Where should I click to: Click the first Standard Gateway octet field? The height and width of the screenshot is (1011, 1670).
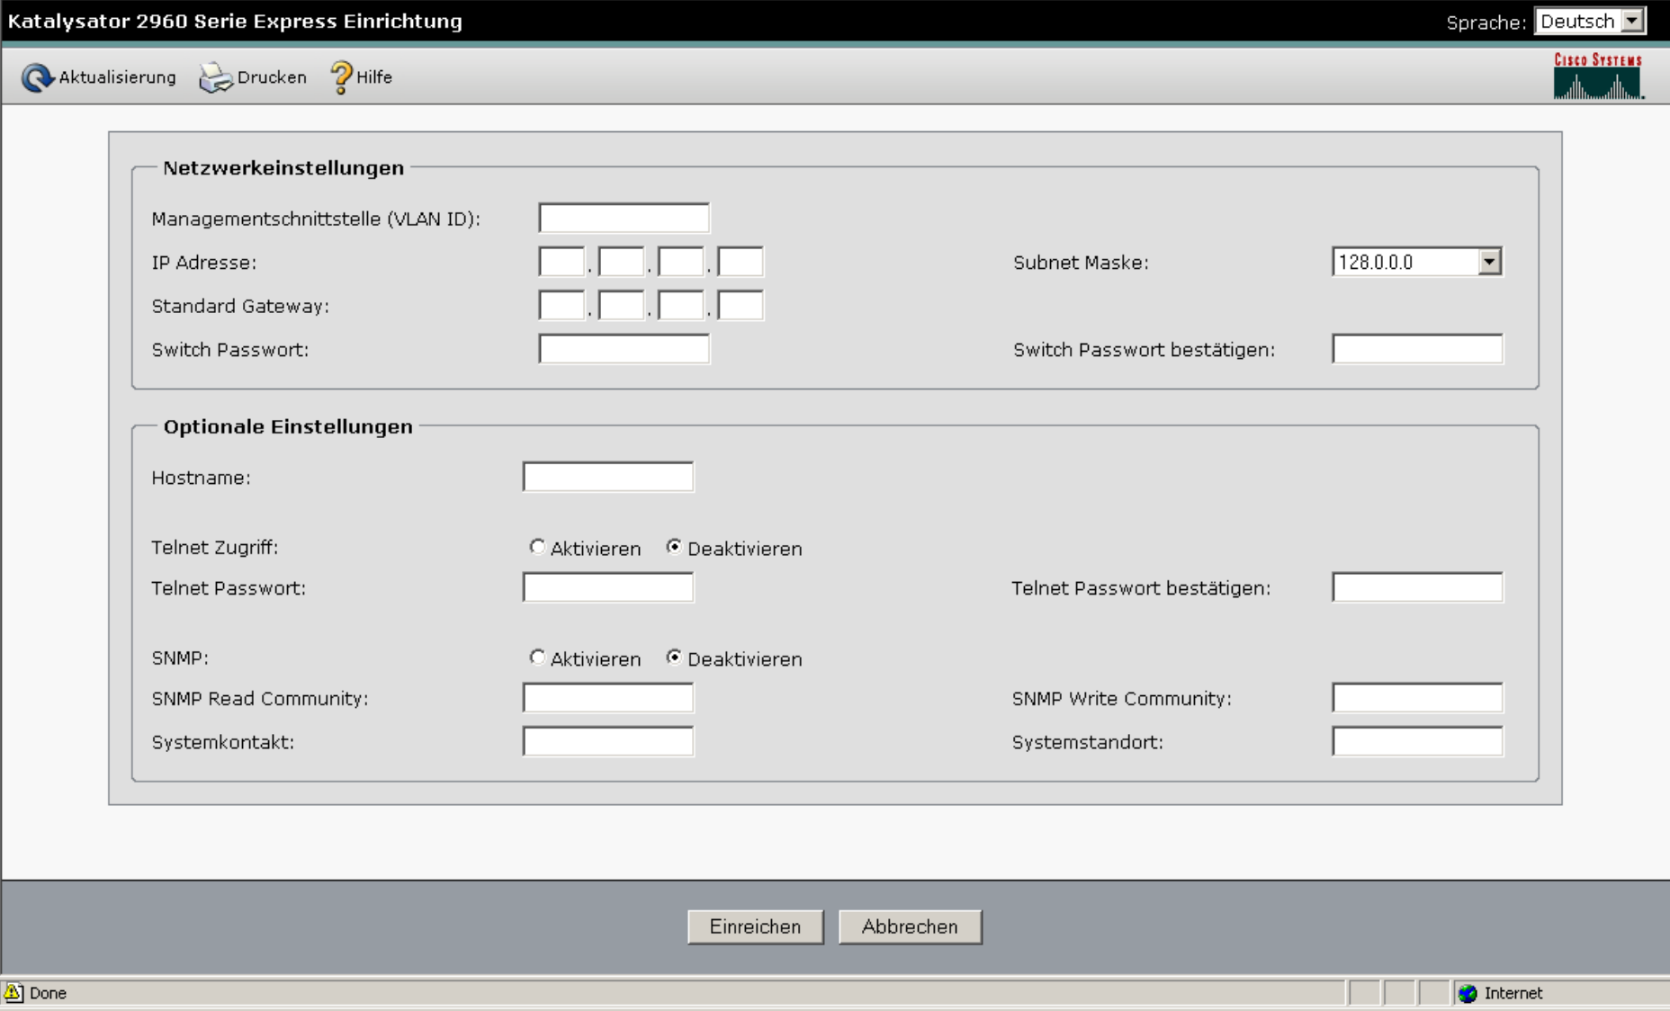point(561,305)
